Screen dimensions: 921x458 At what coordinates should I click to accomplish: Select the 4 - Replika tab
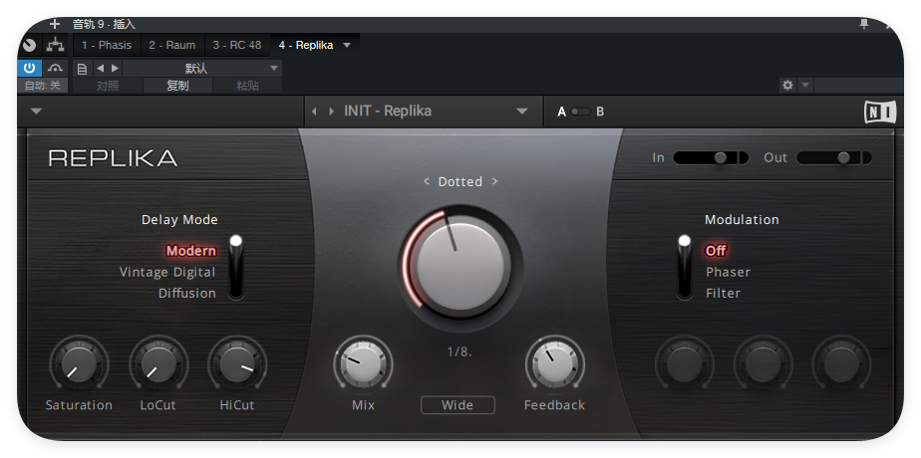306,45
